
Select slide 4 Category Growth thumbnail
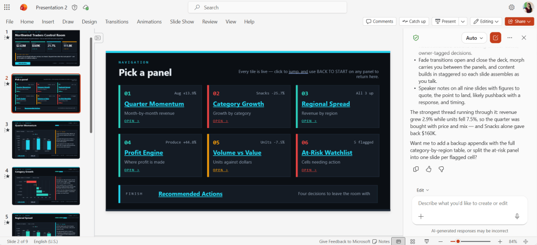[46, 186]
